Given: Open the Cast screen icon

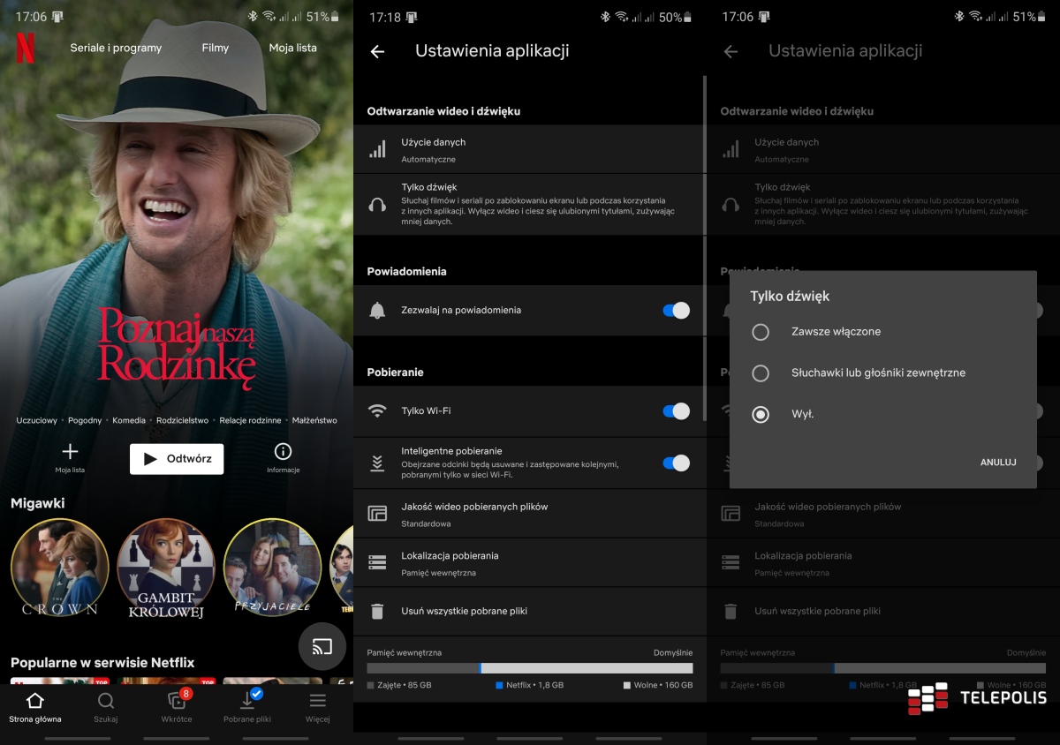Looking at the screenshot, I should pyautogui.click(x=322, y=647).
